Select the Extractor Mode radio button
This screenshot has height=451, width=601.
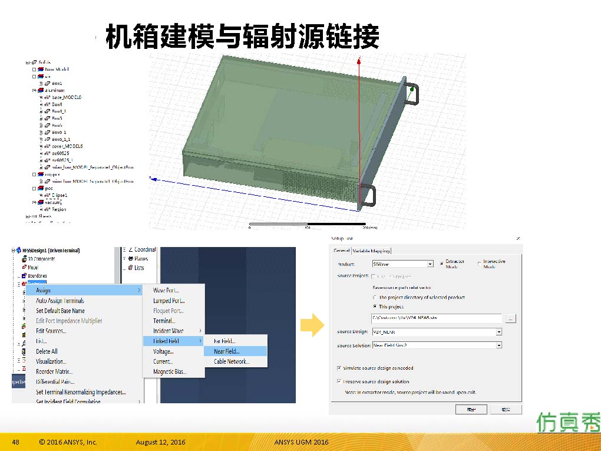pyautogui.click(x=441, y=264)
